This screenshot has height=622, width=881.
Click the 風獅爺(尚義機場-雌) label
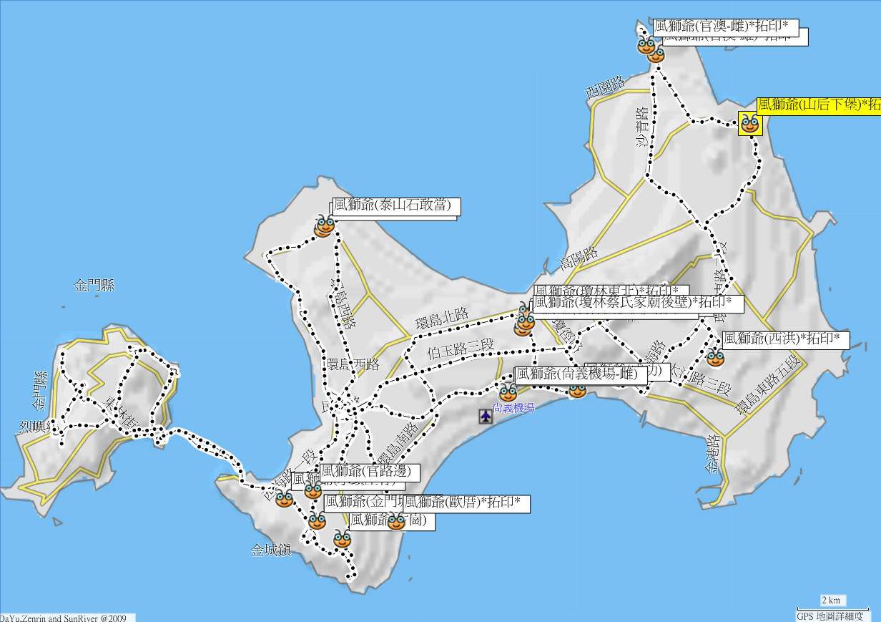click(x=581, y=374)
